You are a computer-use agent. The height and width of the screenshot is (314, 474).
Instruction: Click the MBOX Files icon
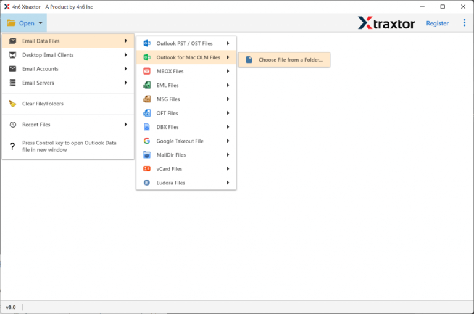click(x=147, y=71)
